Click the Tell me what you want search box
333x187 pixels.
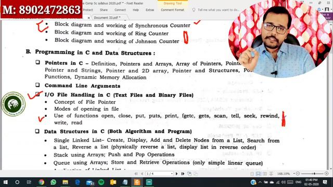[x=219, y=10]
